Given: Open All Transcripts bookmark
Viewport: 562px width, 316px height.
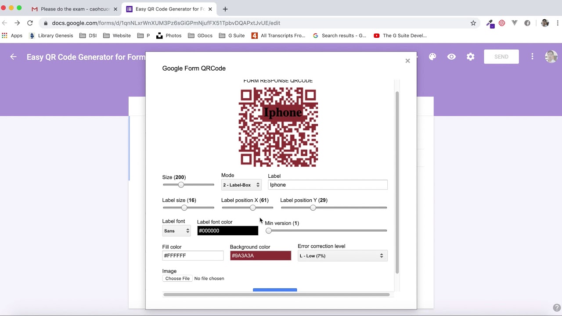Looking at the screenshot, I should [x=278, y=36].
